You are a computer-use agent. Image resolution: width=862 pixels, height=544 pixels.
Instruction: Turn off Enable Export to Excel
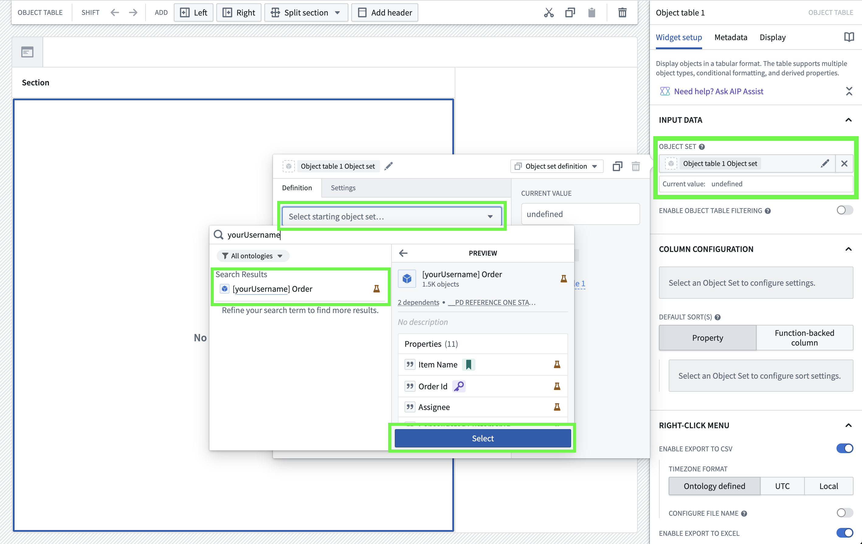tap(844, 533)
